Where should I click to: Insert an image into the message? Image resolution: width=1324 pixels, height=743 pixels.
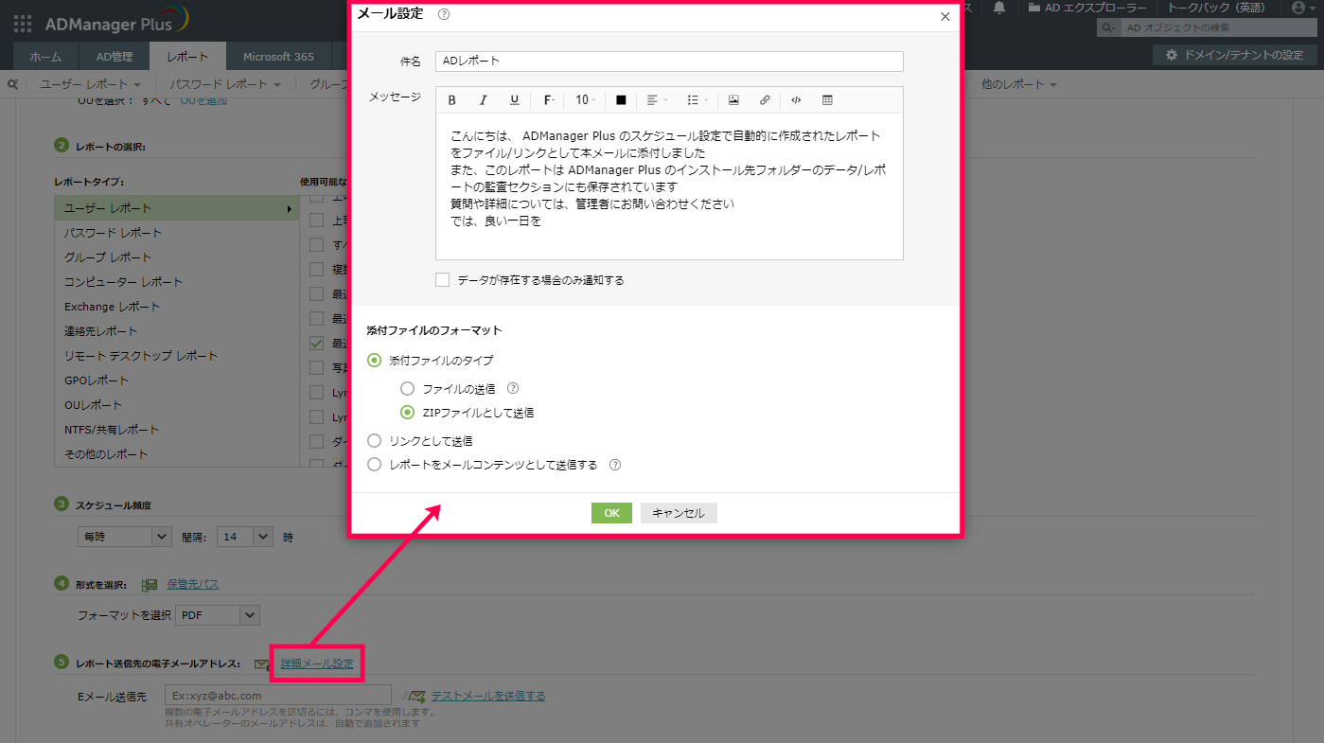point(733,100)
